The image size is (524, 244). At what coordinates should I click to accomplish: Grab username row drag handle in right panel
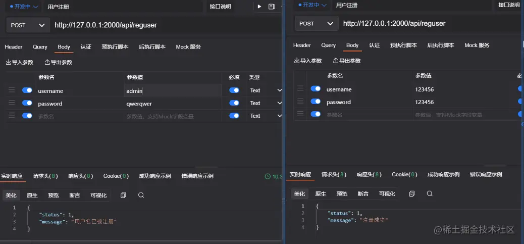[x=300, y=88]
